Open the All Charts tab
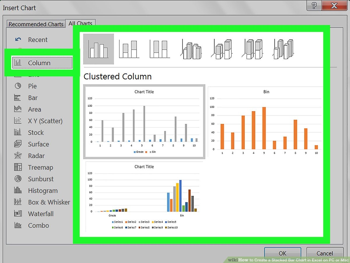 pyautogui.click(x=80, y=23)
